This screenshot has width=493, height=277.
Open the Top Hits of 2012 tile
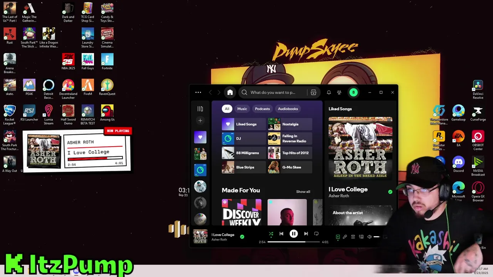point(290,153)
